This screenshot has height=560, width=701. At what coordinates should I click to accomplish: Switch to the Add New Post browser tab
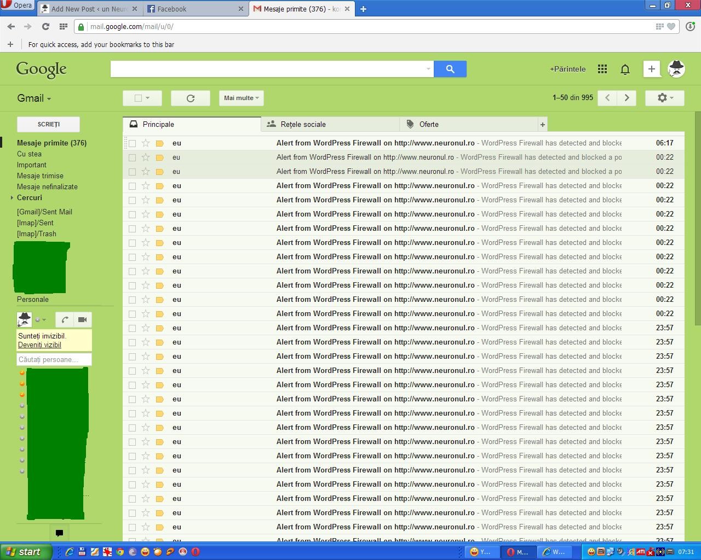coord(90,9)
